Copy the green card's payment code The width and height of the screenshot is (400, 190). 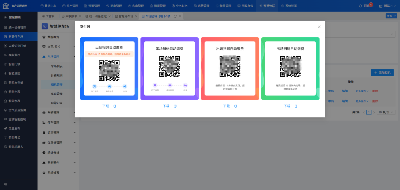coord(296,106)
